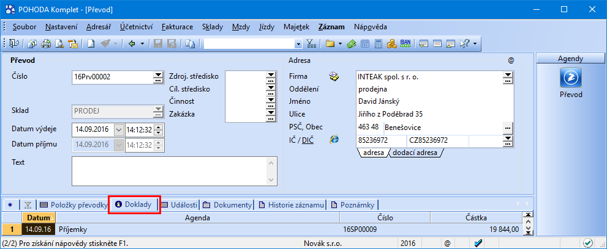Click the funnel filter tab above table
The image size is (607, 249).
[x=28, y=205]
